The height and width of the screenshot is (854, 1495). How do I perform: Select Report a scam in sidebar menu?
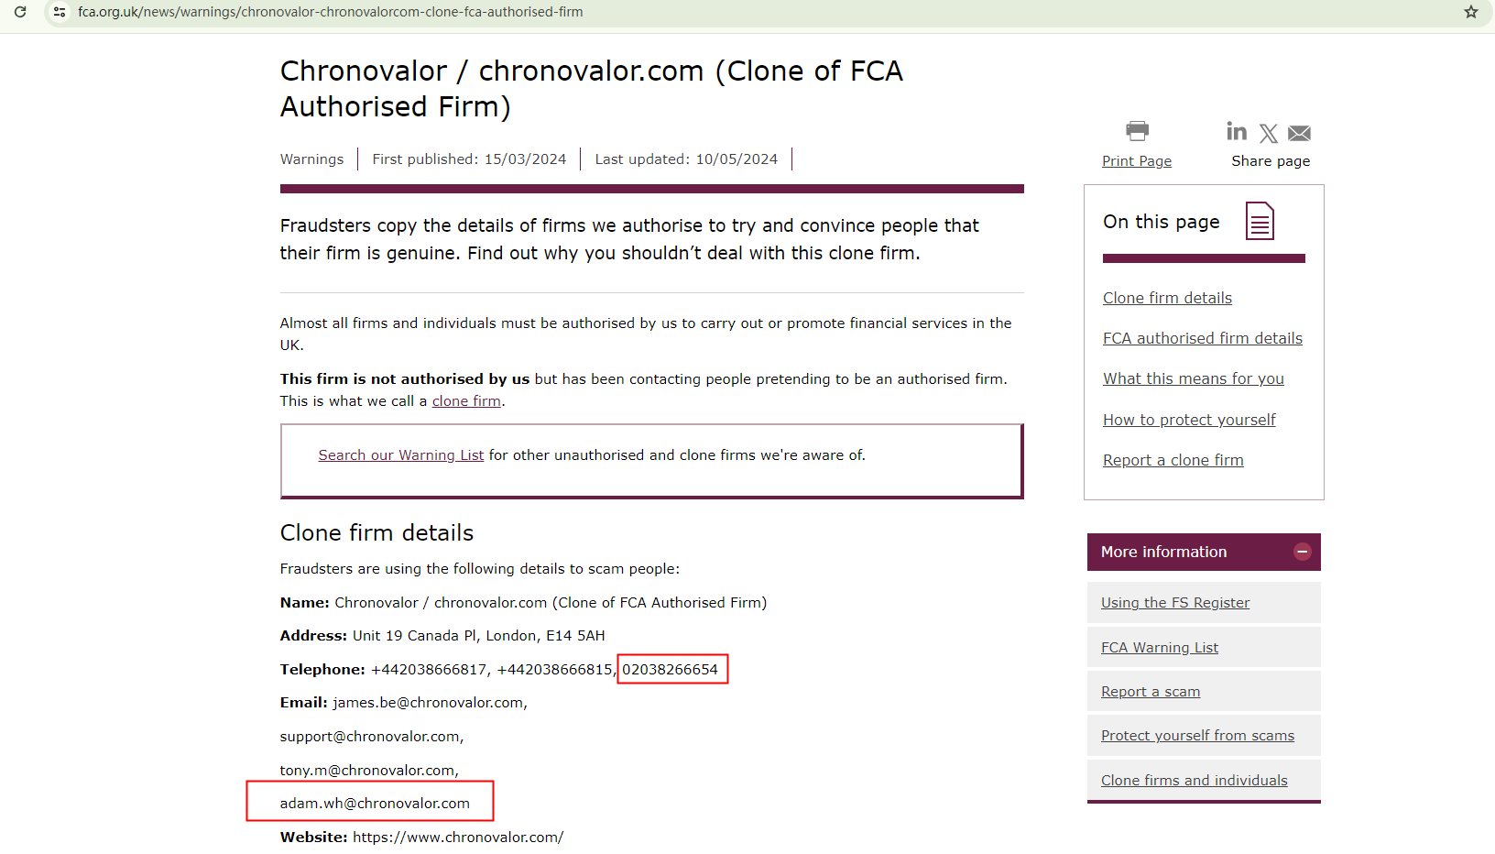1150,692
